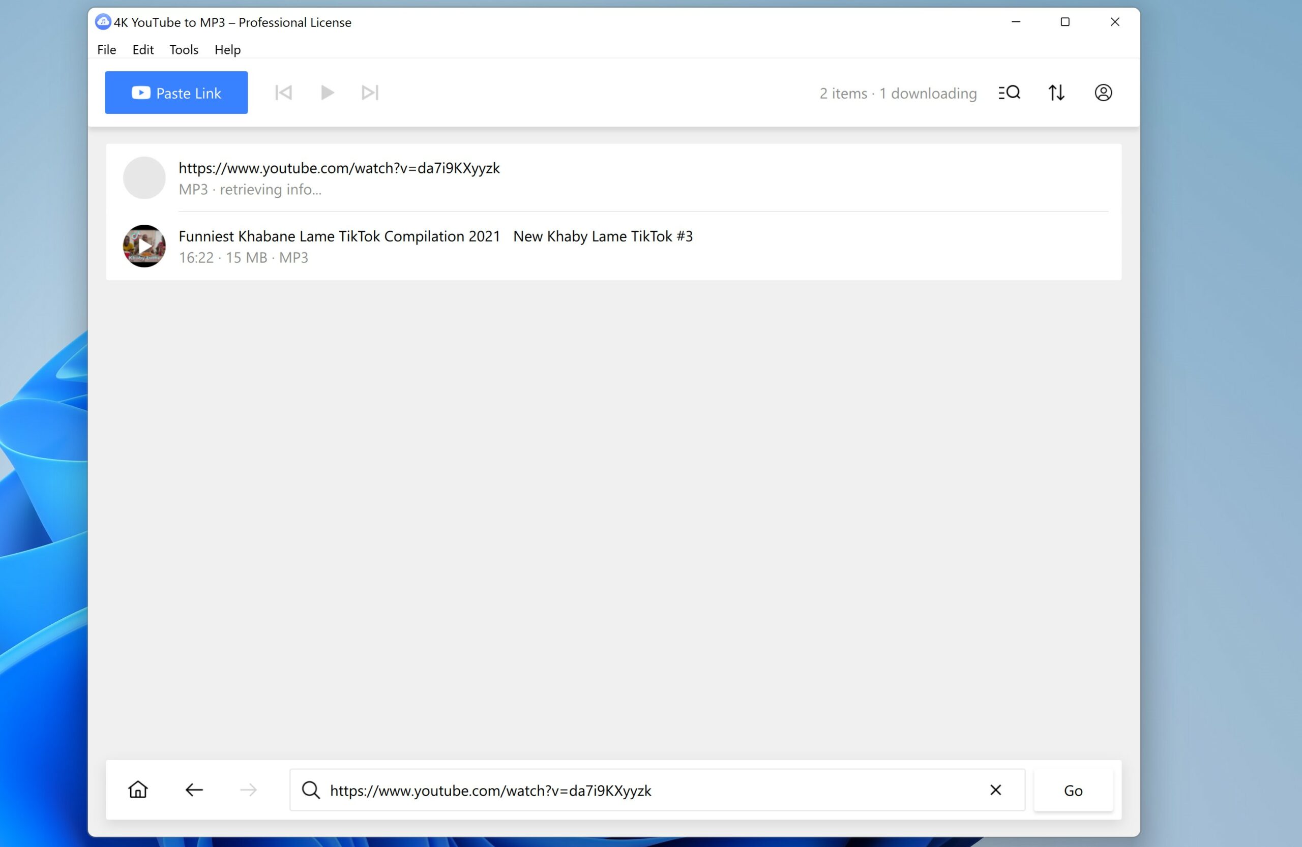Click the '2 items · 1 downloading' status text
Screen dimensions: 1302x847
898,94
